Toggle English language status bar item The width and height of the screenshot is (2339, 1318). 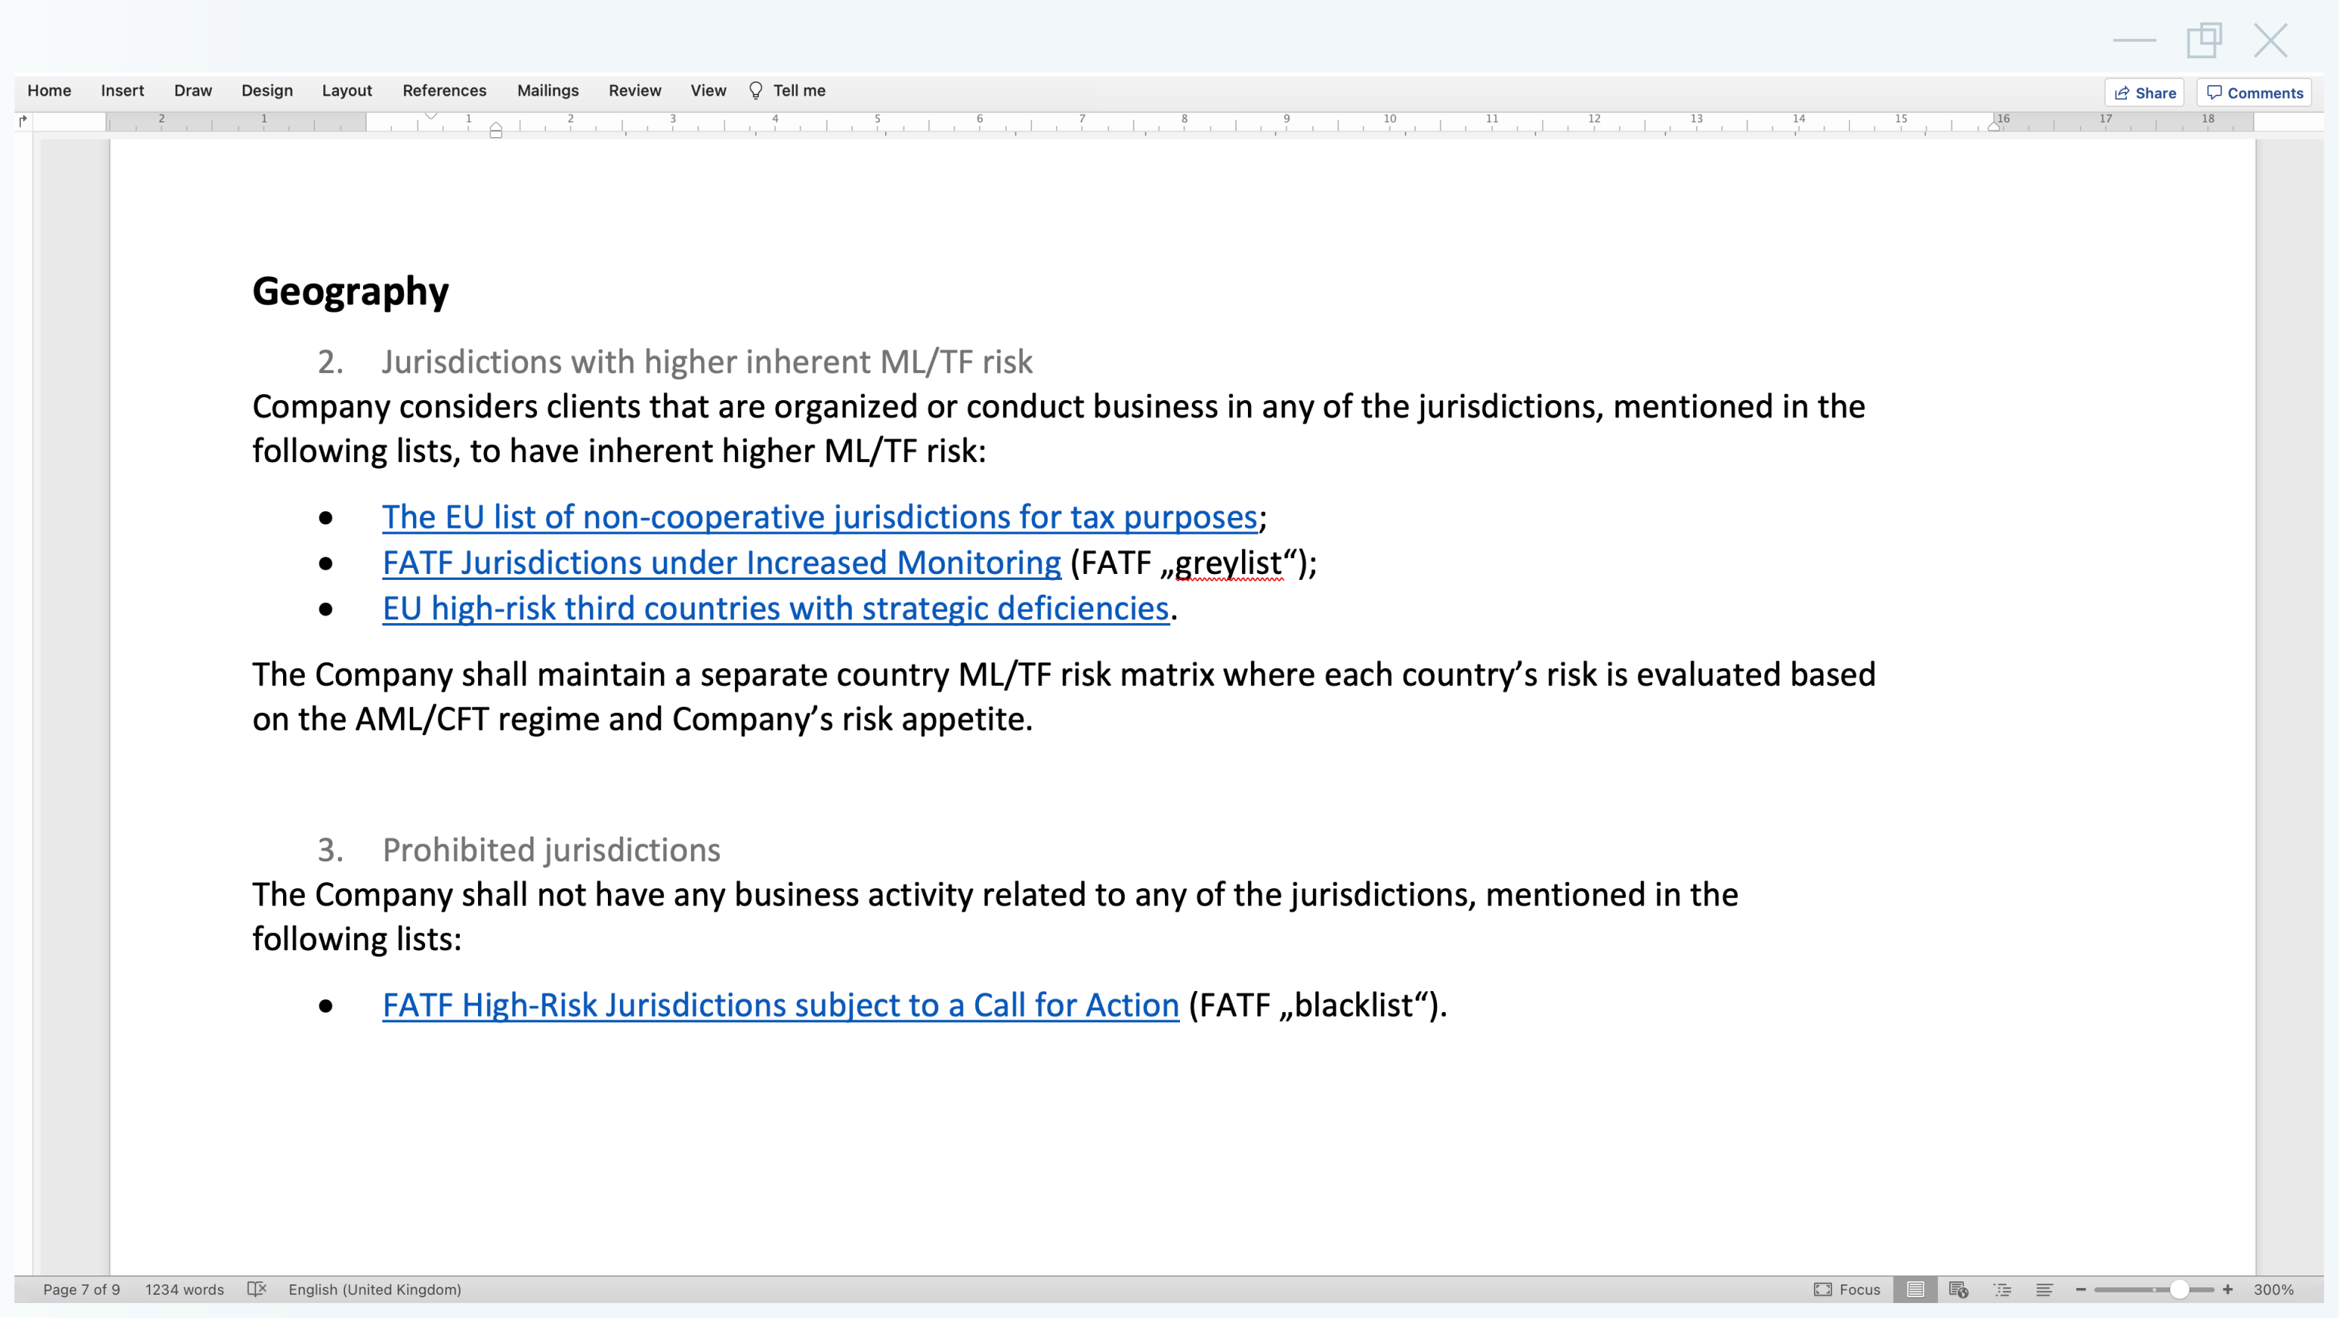pos(374,1289)
